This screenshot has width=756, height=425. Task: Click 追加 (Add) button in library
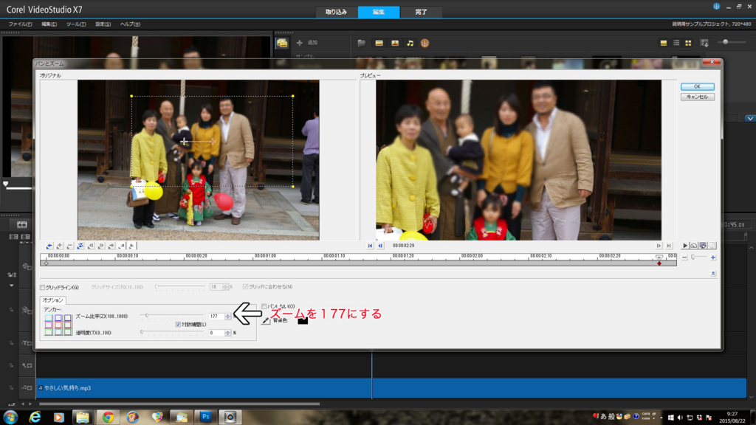pyautogui.click(x=307, y=43)
